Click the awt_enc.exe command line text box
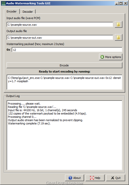 64,82
